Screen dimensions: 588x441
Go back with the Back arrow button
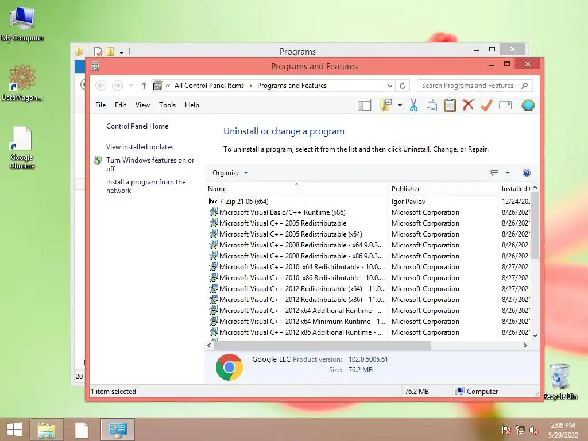tap(100, 86)
